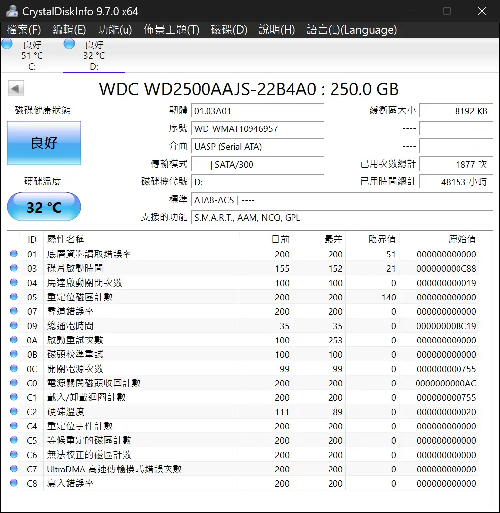Click status dot for attribute 0C
Screen dimensions: 500x513
(x=14, y=368)
